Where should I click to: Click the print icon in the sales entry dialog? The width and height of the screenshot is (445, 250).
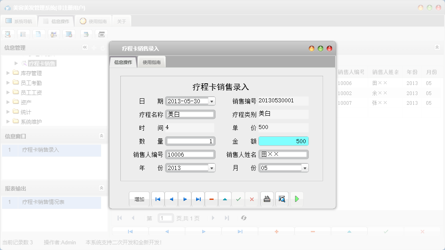pos(267,199)
